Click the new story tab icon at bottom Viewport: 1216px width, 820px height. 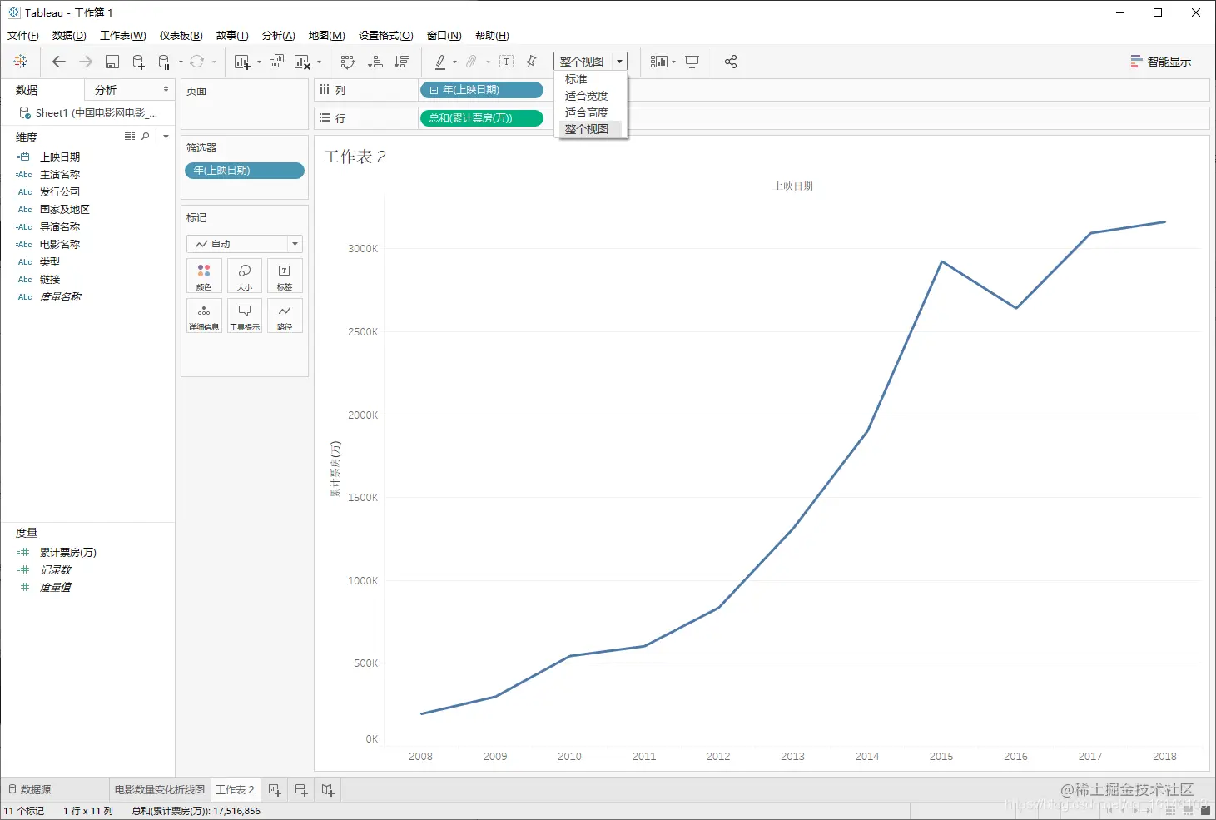pyautogui.click(x=328, y=790)
